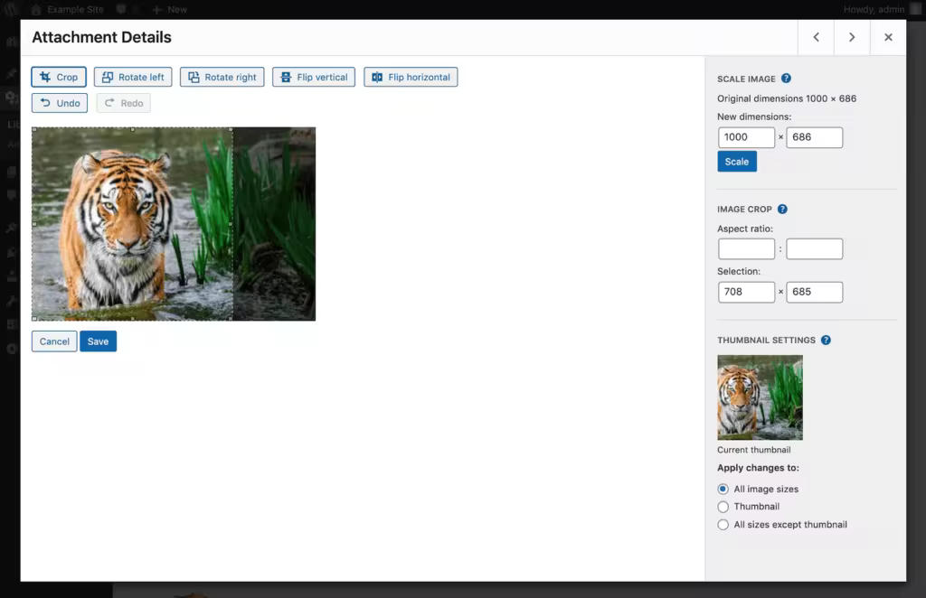
Task: Close the Attachment Details dialog
Action: [888, 37]
